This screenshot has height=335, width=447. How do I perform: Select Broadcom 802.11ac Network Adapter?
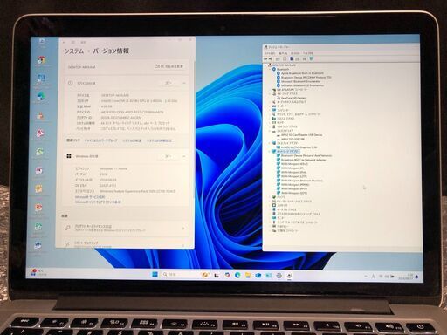(304, 160)
